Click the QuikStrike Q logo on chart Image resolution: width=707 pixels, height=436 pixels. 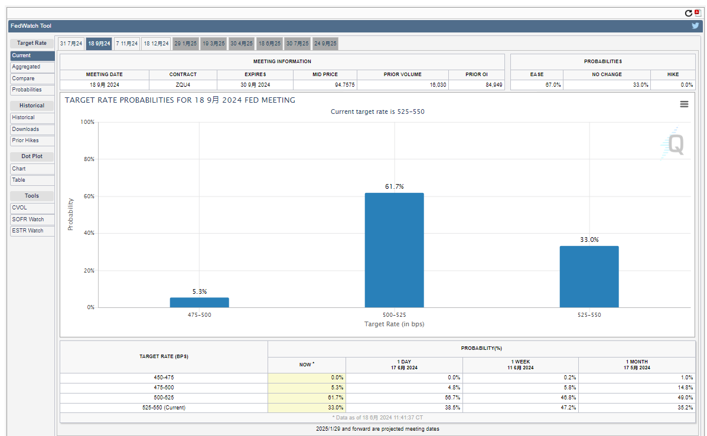pyautogui.click(x=673, y=143)
